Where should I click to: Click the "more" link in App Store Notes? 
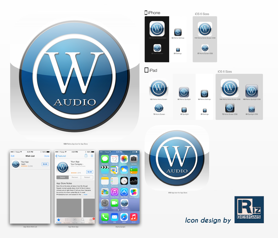85,194
